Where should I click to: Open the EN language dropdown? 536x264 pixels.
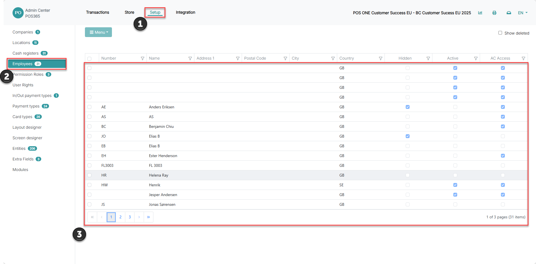click(523, 13)
